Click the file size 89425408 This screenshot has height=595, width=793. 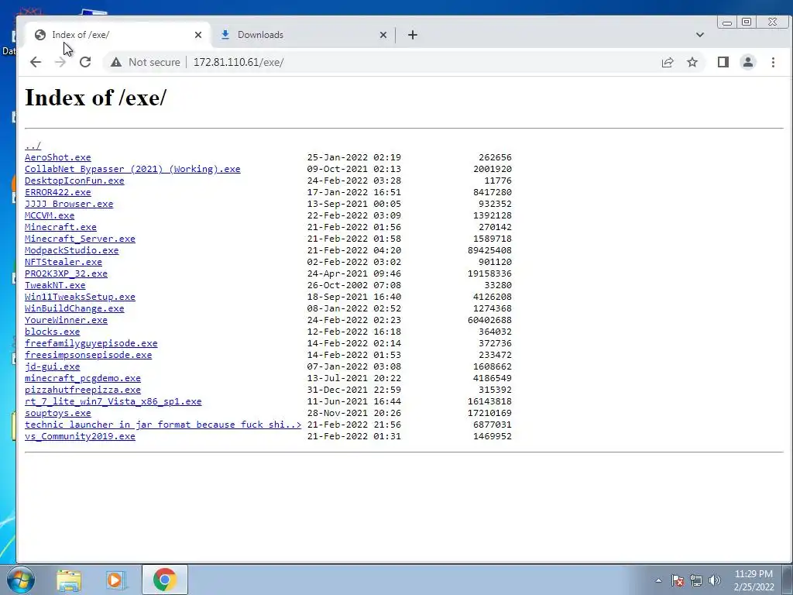[x=489, y=250]
